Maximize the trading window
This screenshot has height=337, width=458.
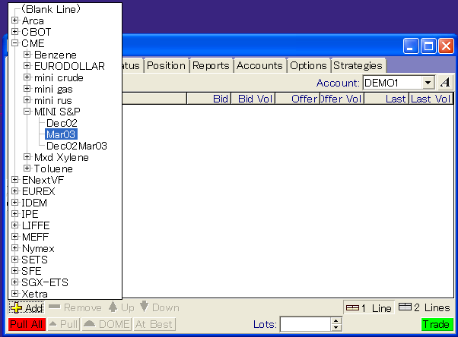point(428,46)
